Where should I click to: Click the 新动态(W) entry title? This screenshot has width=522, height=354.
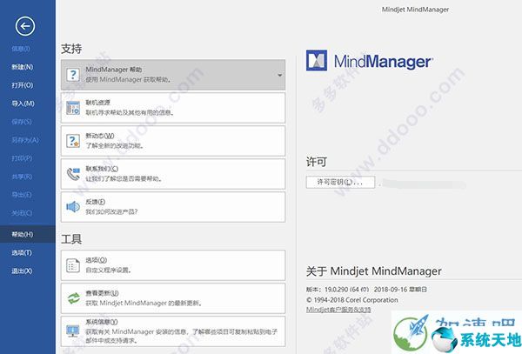point(100,136)
